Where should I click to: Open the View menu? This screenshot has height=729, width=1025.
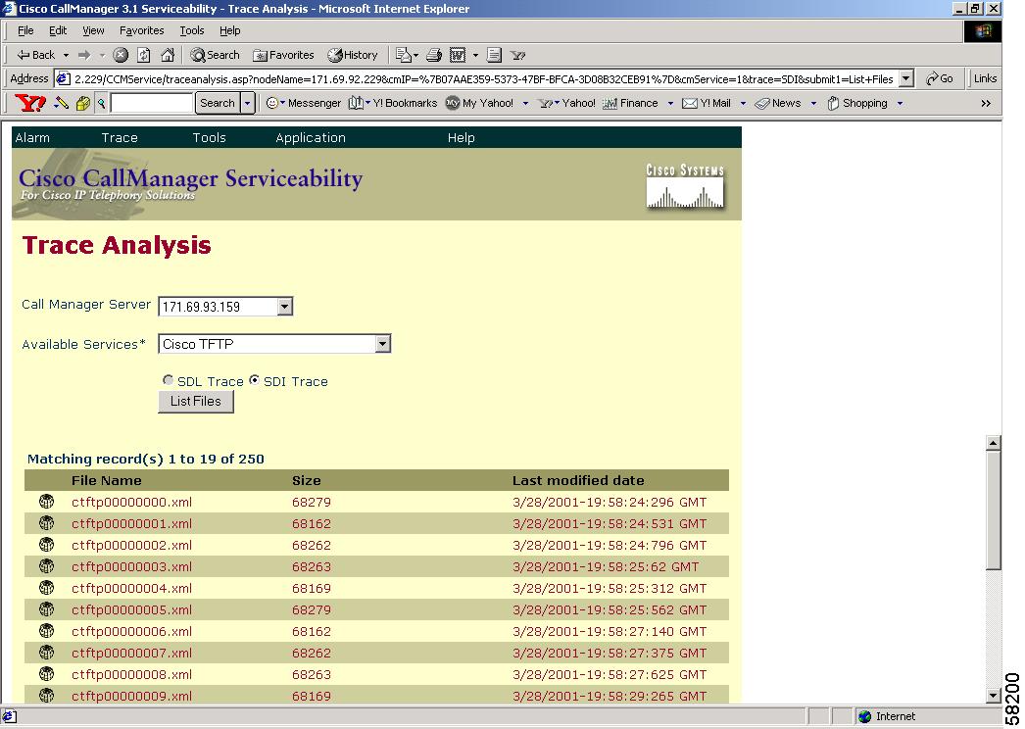click(93, 30)
